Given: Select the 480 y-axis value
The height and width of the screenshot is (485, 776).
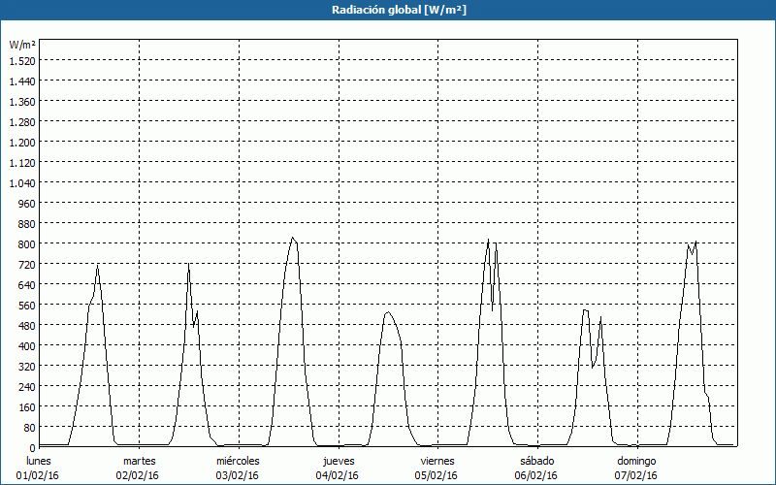Looking at the screenshot, I should tap(27, 326).
